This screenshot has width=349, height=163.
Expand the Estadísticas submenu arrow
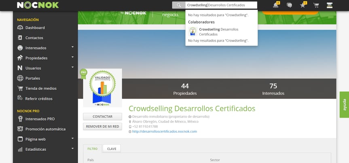click(72, 148)
